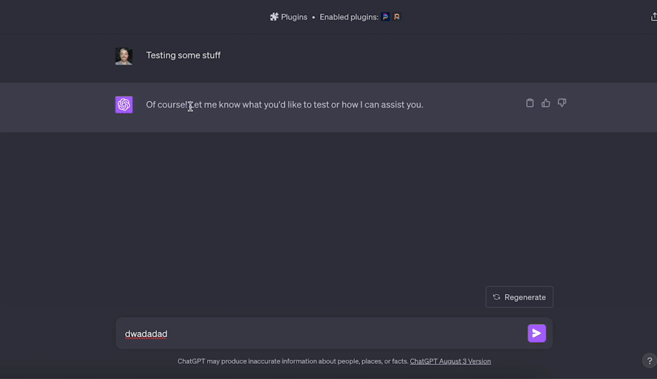657x379 pixels.
Task: Open the ChatGPT August 3 Version link
Action: pos(450,361)
